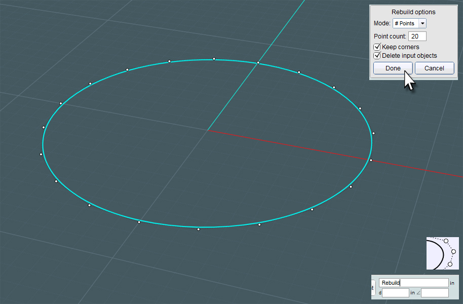Viewport: 463px width, 304px height.
Task: Click the Done button in Rebuild options
Action: [393, 68]
